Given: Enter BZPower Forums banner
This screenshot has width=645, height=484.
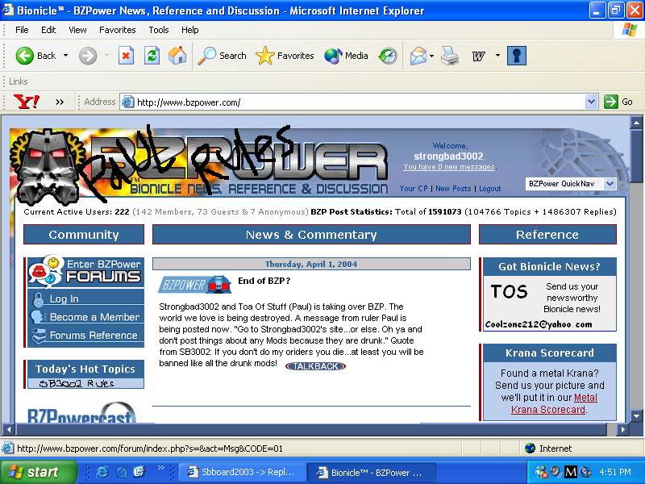Looking at the screenshot, I should click(x=85, y=271).
